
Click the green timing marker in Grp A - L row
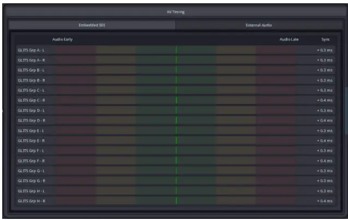(176, 50)
